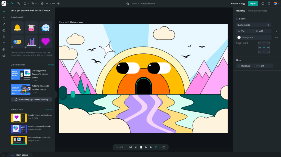The height and width of the screenshot is (157, 281).
Task: Toggle background visibility eye icon
Action: click(x=276, y=38)
